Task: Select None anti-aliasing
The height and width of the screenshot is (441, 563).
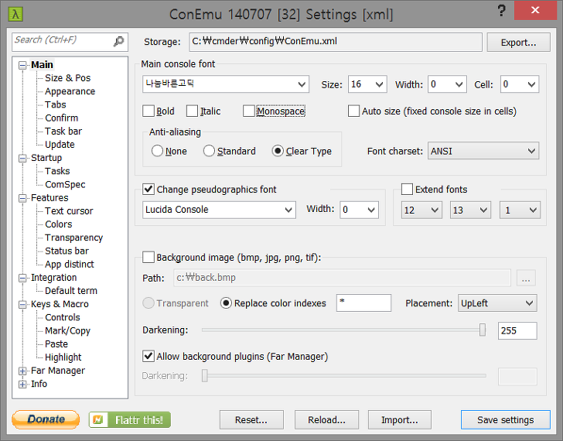Action: tap(157, 151)
